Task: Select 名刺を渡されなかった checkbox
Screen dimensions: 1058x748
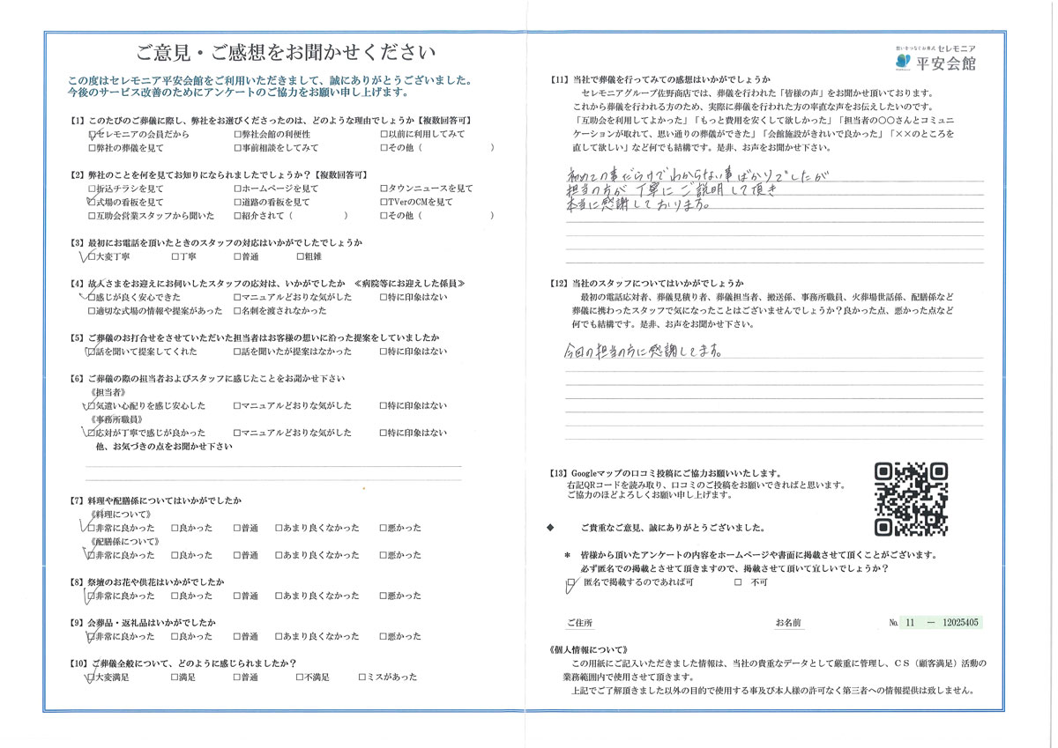Action: (237, 311)
